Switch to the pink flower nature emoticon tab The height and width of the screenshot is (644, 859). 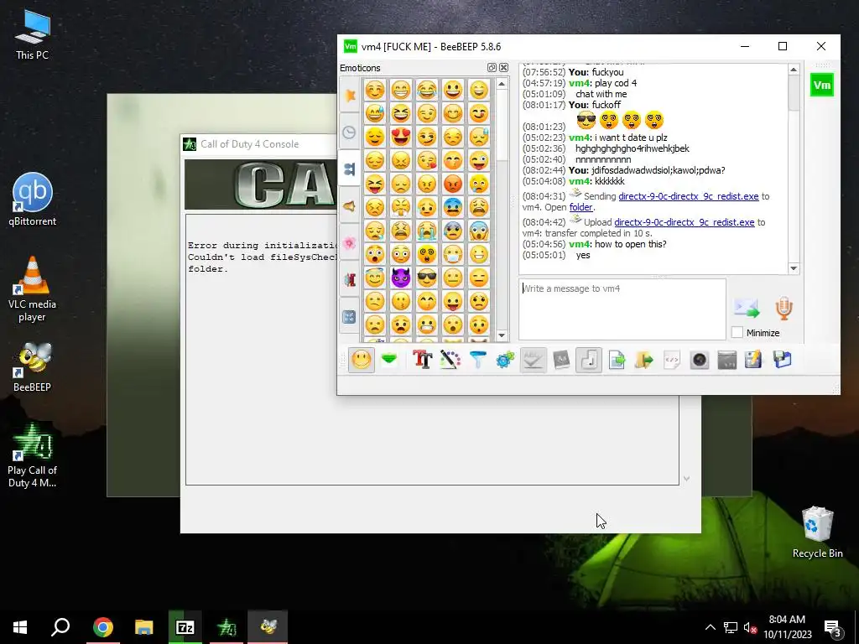coord(350,242)
